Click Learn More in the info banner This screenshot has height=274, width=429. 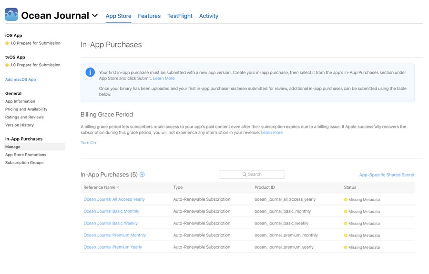pyautogui.click(x=163, y=78)
